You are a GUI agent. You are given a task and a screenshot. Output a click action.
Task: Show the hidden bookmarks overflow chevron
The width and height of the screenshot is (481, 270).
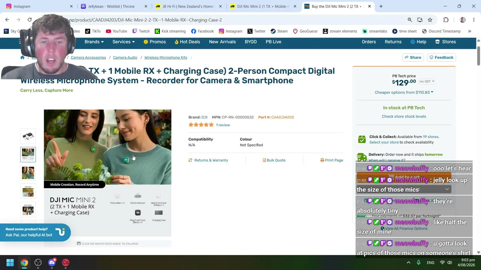(469, 31)
